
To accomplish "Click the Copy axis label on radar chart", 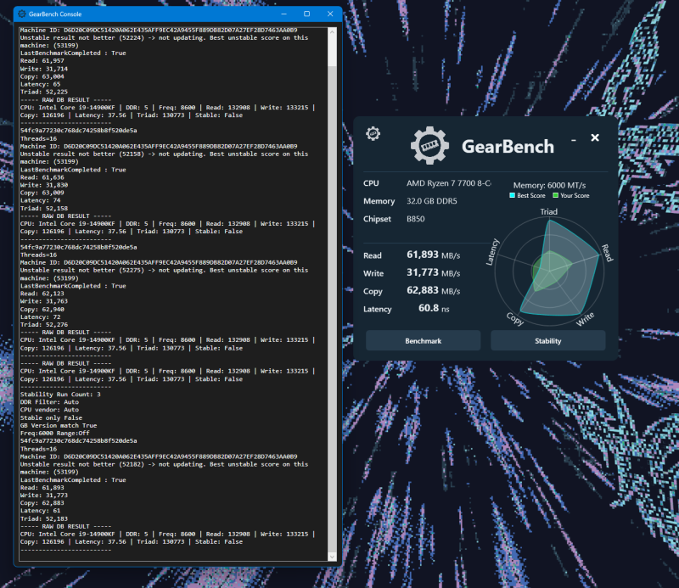I will 515,319.
